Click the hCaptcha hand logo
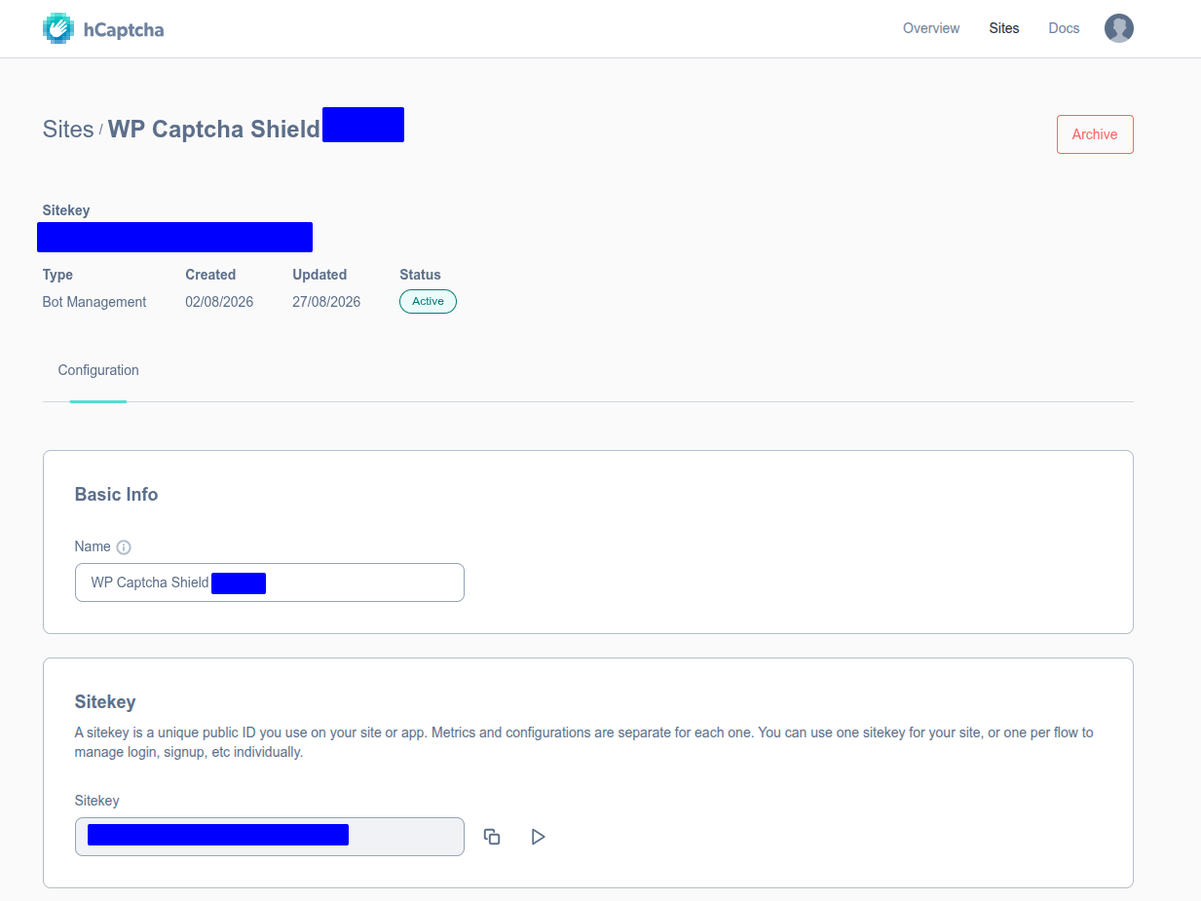The image size is (1201, 901). [58, 28]
